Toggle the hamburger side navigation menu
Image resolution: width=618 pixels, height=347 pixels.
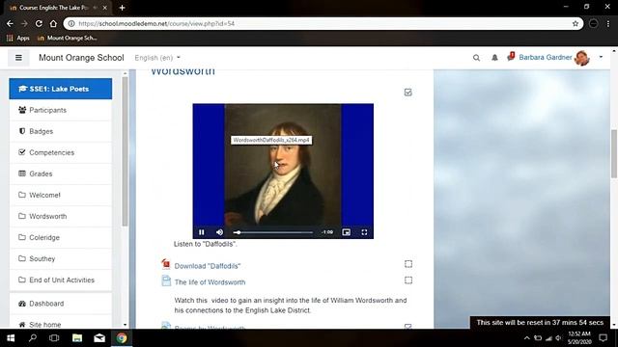coord(18,58)
